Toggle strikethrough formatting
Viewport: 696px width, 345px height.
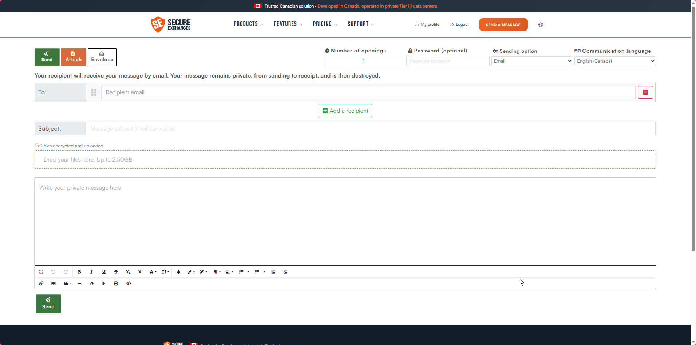[x=116, y=272]
